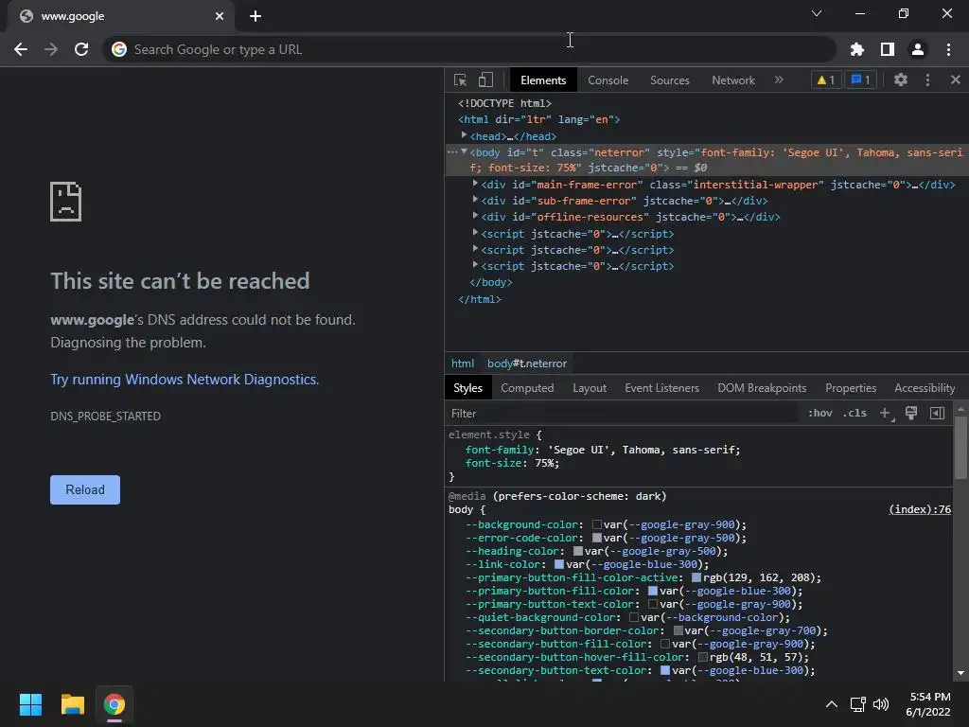This screenshot has height=727, width=969.
Task: Open the Accessibility tab
Action: pos(925,388)
